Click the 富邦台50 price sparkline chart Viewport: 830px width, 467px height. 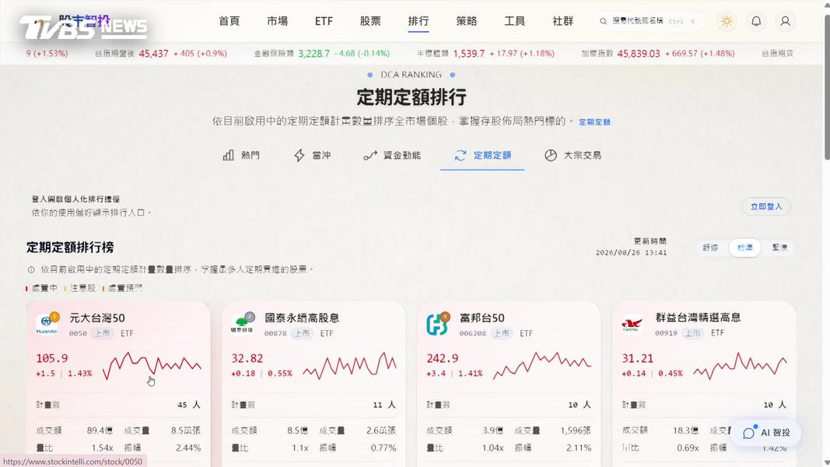tap(542, 365)
